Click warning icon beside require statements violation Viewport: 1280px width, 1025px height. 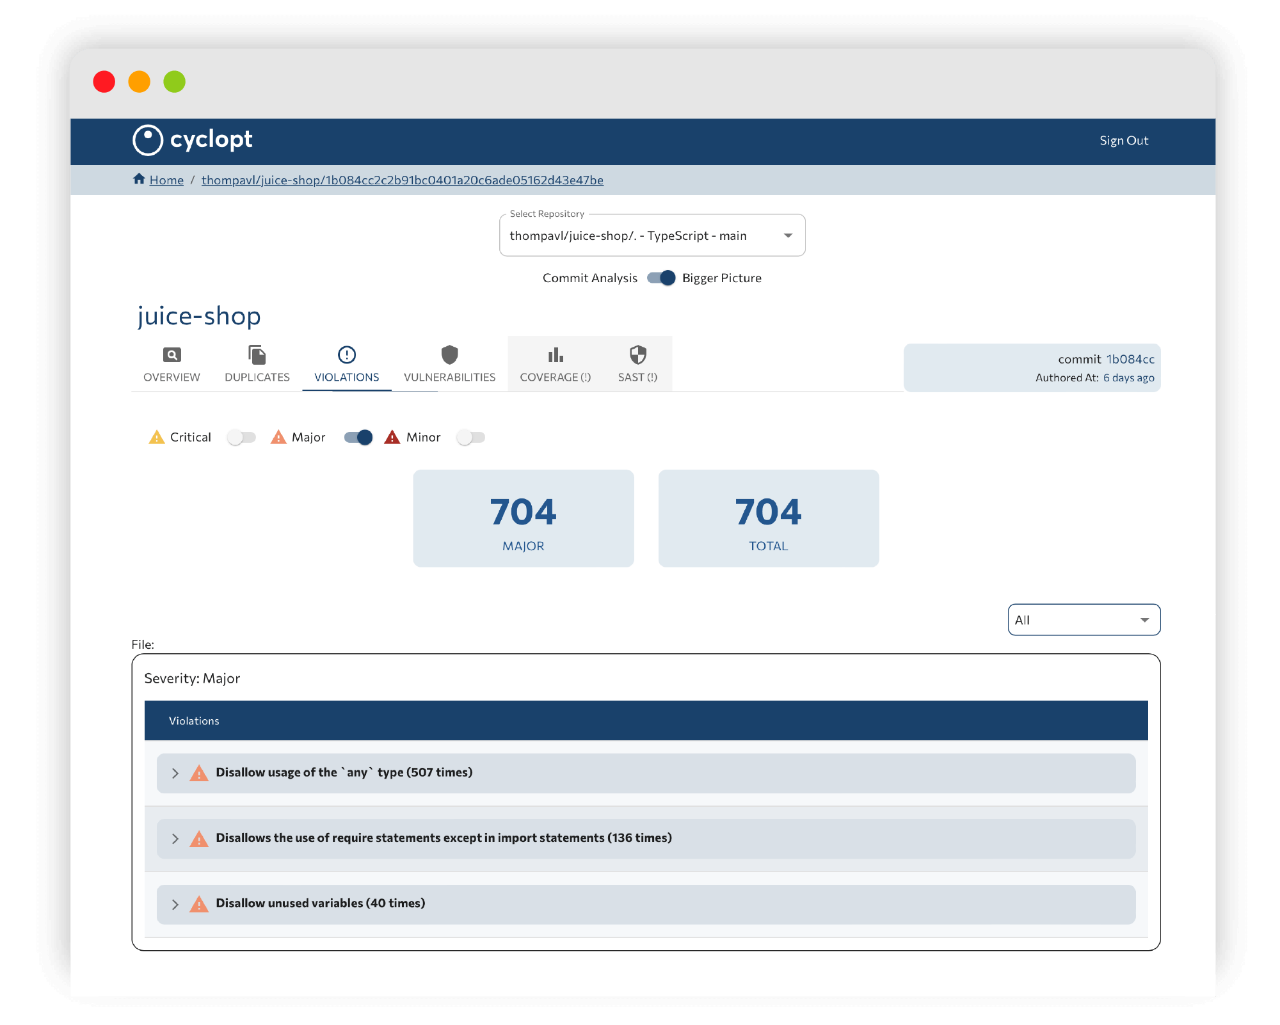199,838
